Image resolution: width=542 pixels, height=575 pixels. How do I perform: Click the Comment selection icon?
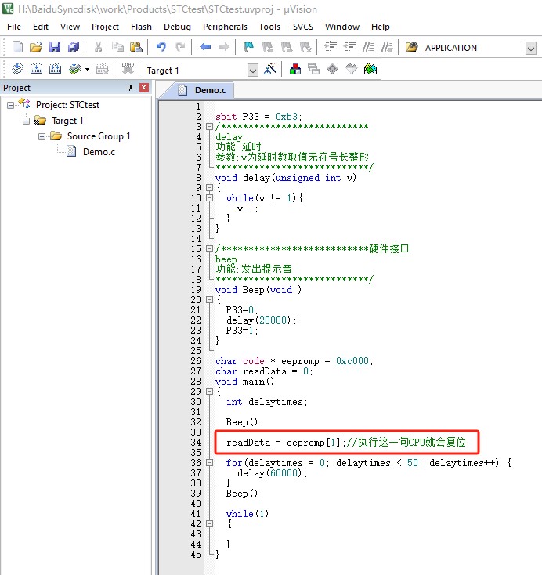(x=368, y=47)
